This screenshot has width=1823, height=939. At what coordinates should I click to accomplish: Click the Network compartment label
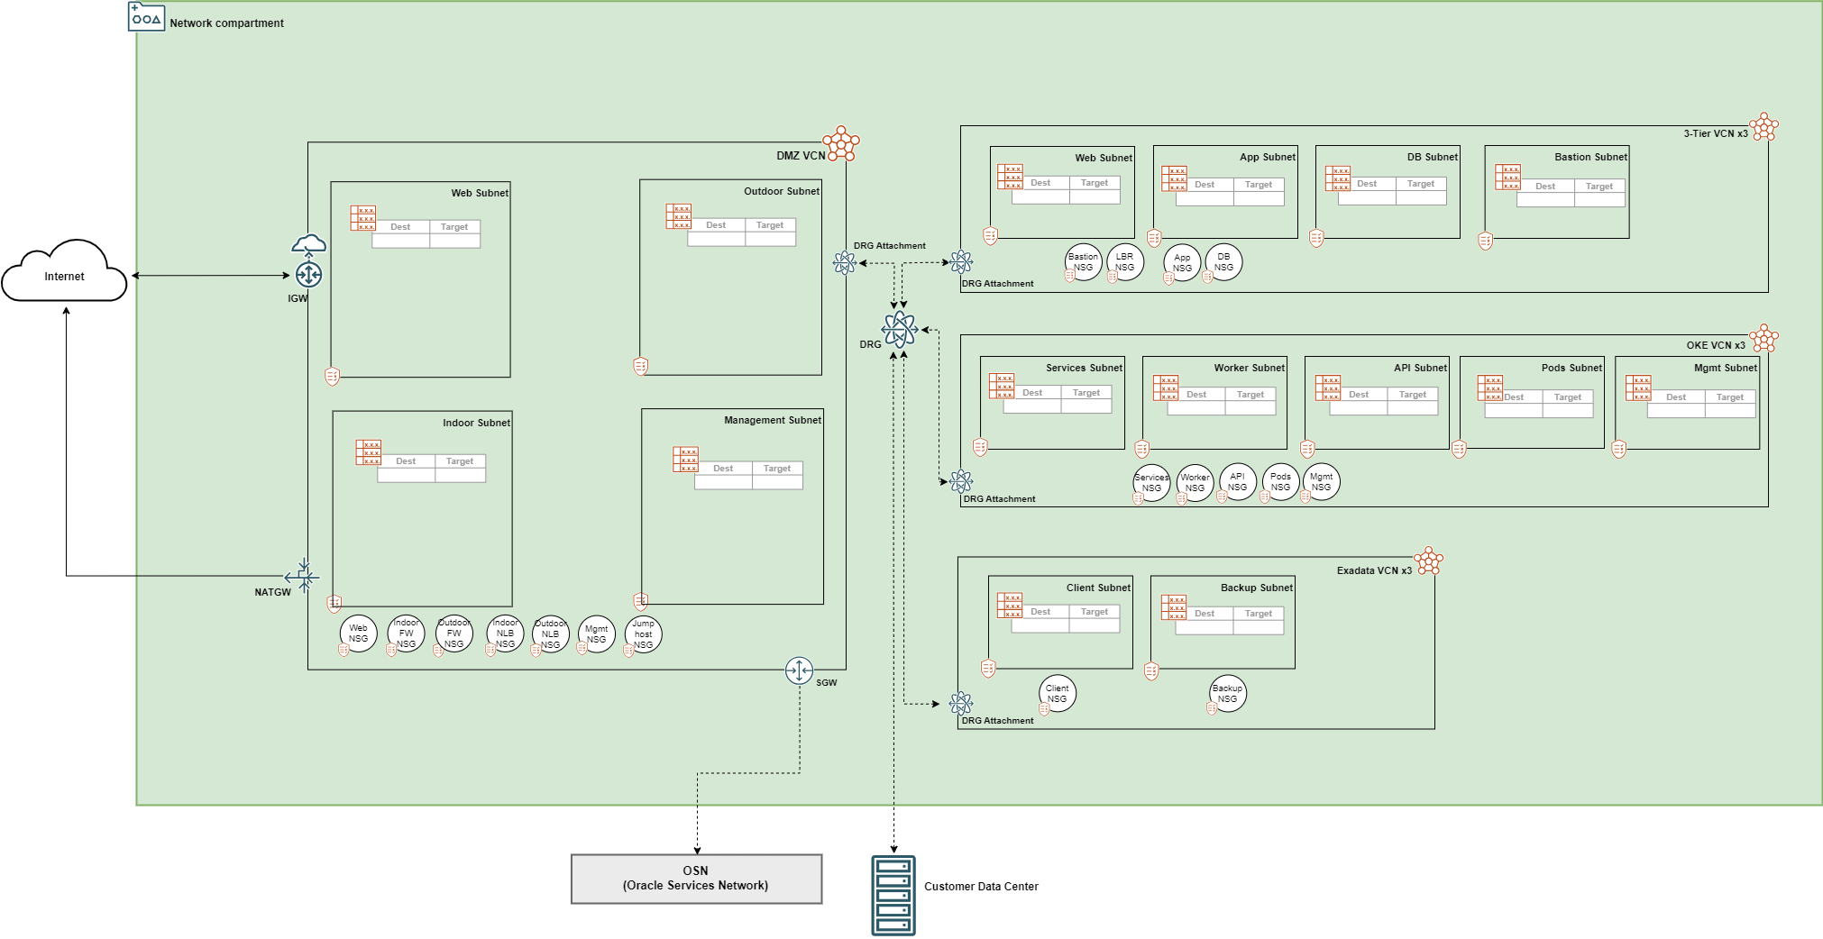coord(226,23)
